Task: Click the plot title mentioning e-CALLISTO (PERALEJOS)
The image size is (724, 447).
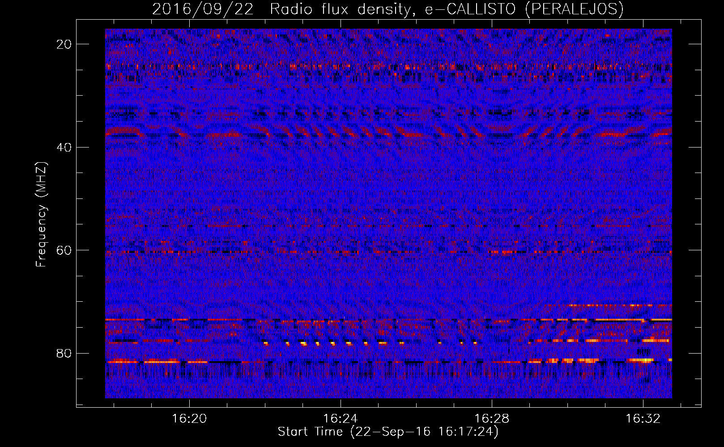Action: pyautogui.click(x=388, y=9)
